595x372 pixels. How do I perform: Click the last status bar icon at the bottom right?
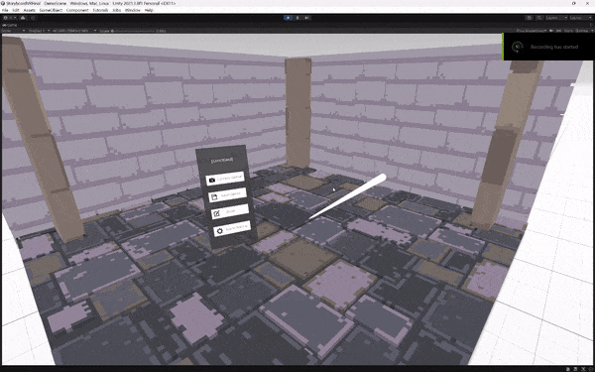[591, 369]
